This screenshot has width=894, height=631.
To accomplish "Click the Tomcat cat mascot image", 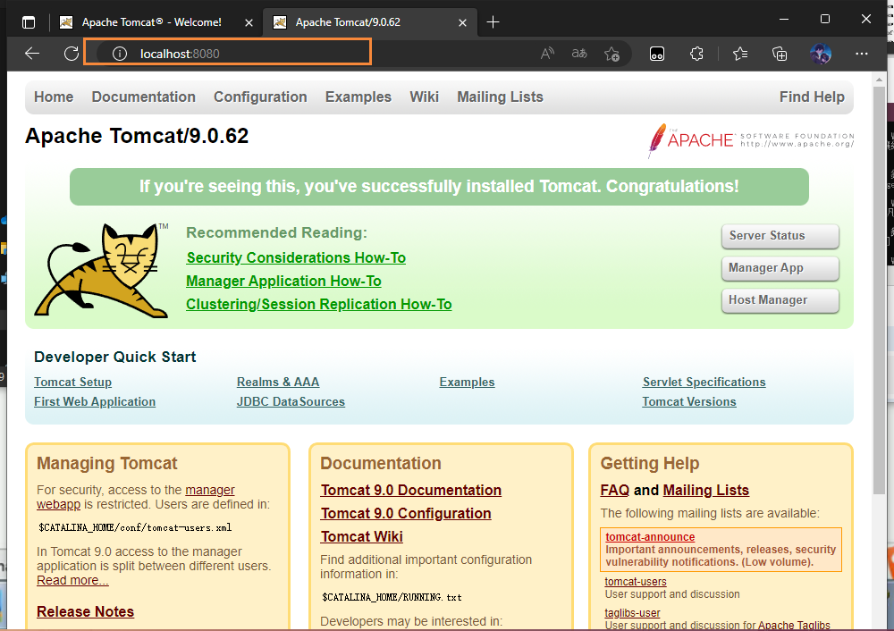I will [102, 270].
